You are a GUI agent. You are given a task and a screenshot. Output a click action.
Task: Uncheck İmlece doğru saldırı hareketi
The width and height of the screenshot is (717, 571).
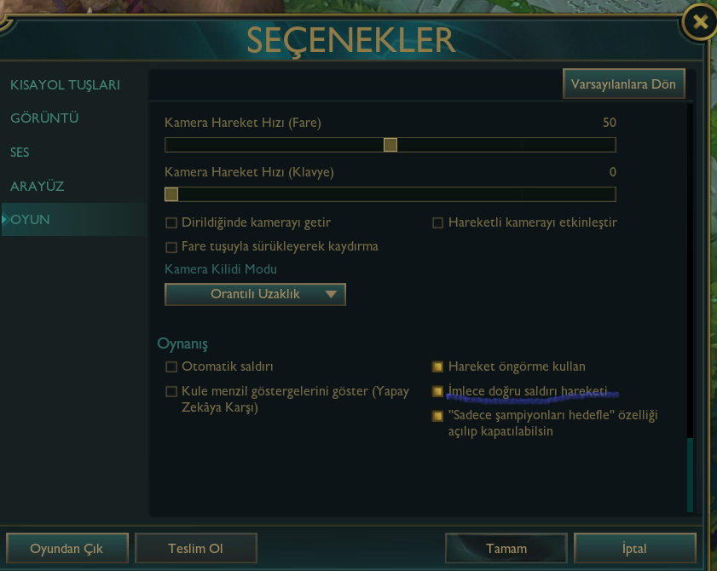[437, 391]
